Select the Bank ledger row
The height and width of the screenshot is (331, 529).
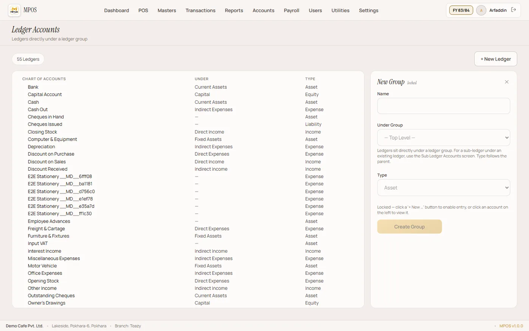[188, 87]
